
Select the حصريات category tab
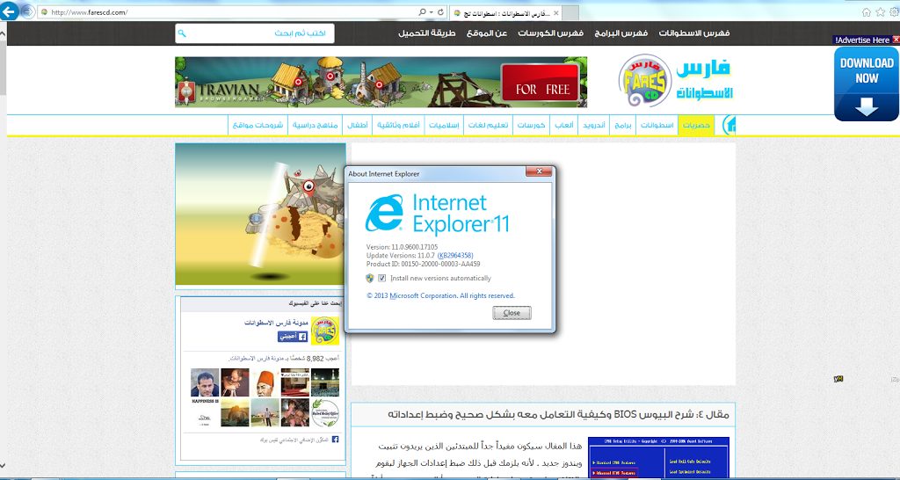click(696, 125)
